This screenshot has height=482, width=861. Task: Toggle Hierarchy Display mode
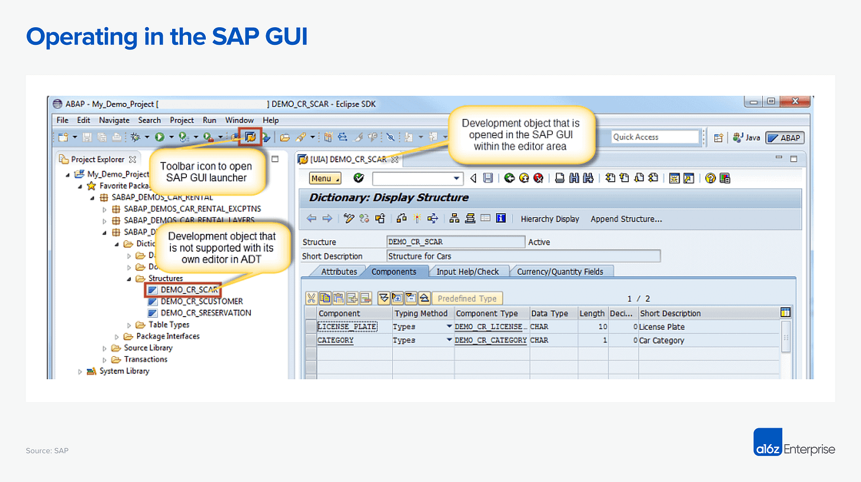549,219
